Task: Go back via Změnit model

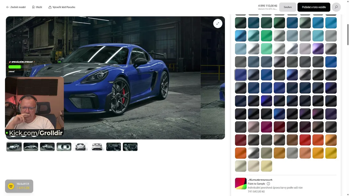Action: tap(16, 7)
